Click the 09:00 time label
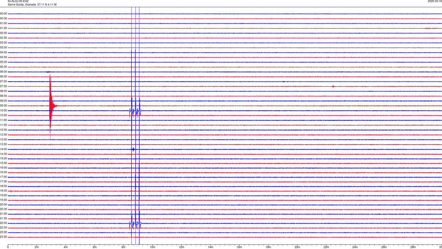The height and width of the screenshot is (249, 442). click(3, 101)
